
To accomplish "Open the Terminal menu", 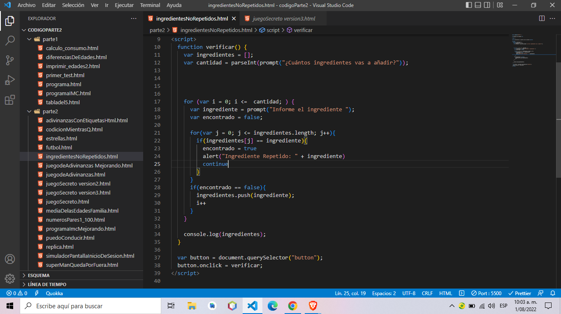I will [x=150, y=5].
